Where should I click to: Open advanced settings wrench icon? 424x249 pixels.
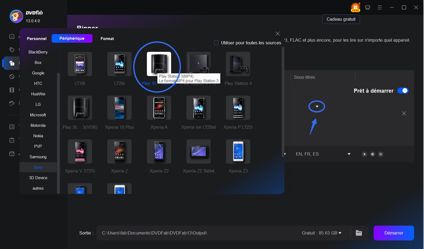(x=373, y=154)
